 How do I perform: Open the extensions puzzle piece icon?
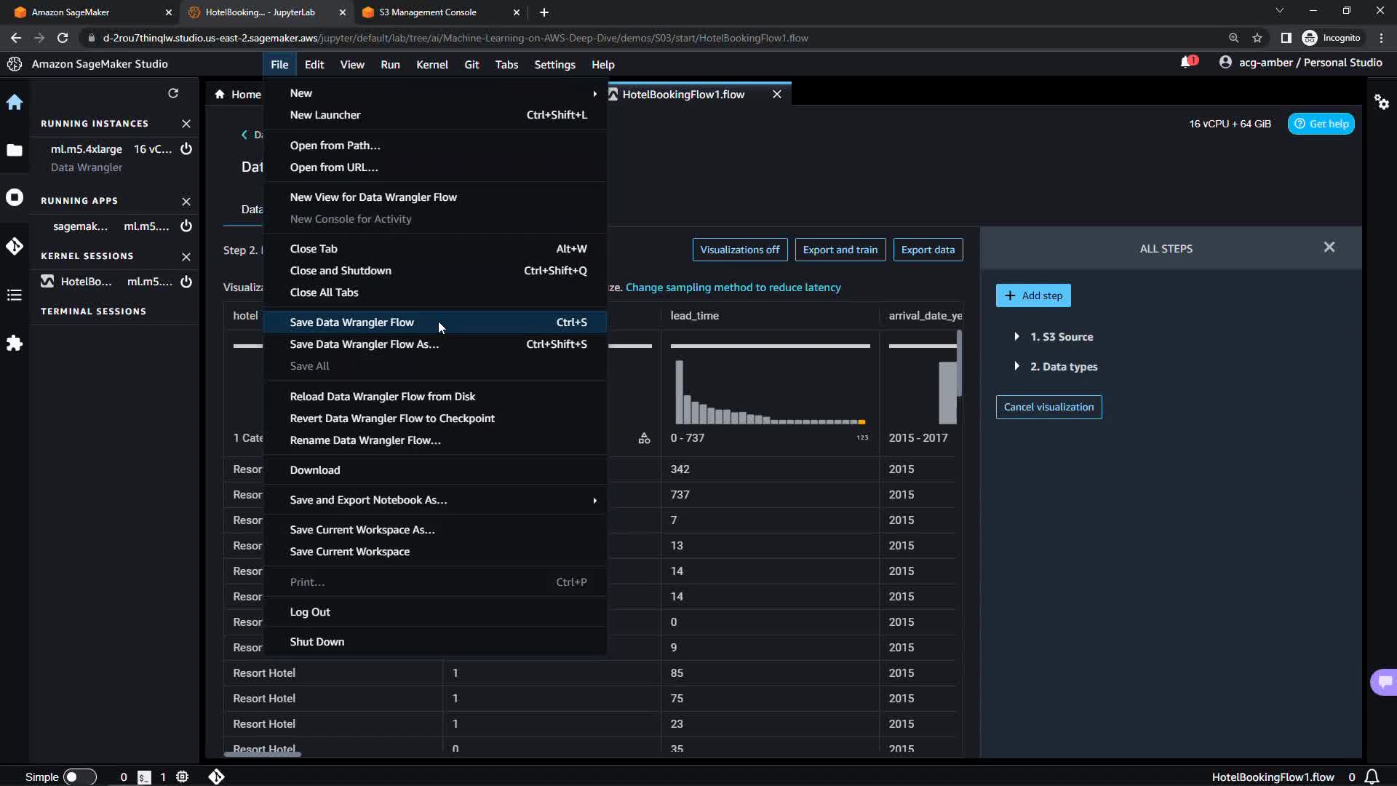coord(15,344)
